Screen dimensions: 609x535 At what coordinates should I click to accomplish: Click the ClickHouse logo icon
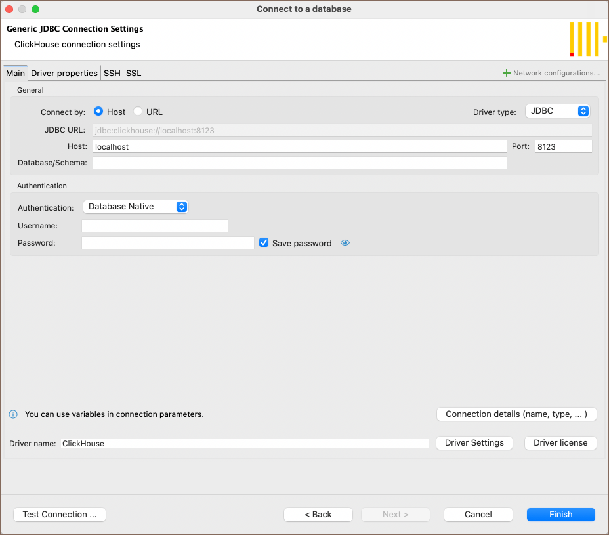point(588,39)
